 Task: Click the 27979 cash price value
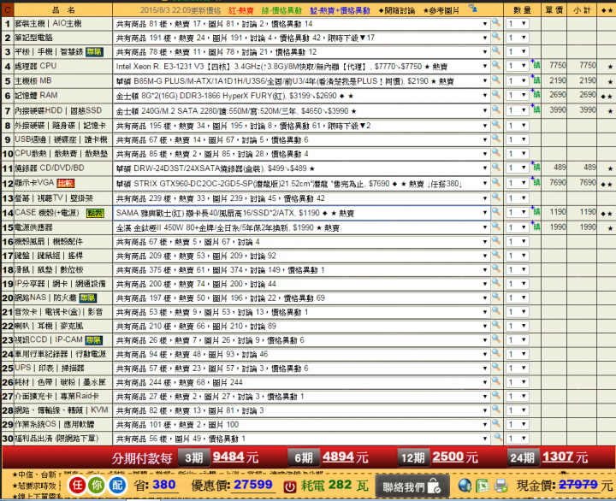coord(578,485)
